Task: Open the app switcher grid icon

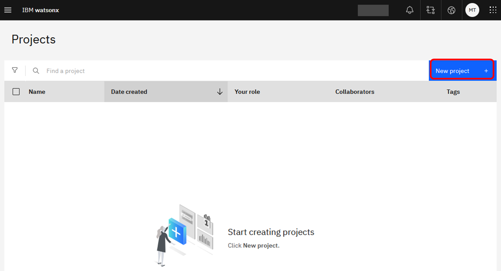Action: click(493, 10)
